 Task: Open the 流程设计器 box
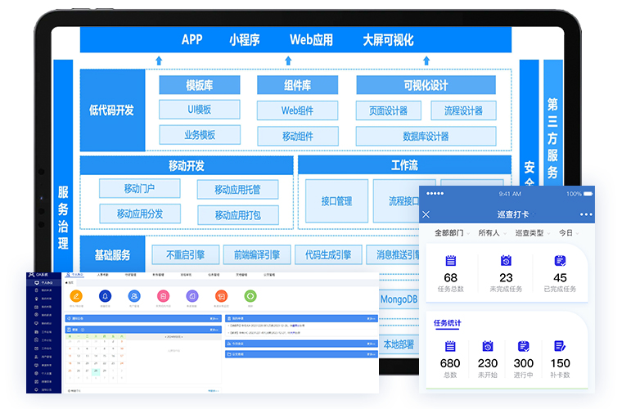click(x=463, y=110)
